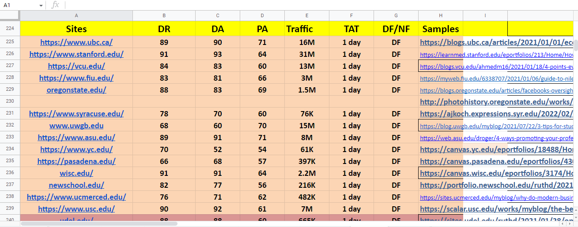The width and height of the screenshot is (578, 227).
Task: Select row 230 header
Action: [x=10, y=101]
